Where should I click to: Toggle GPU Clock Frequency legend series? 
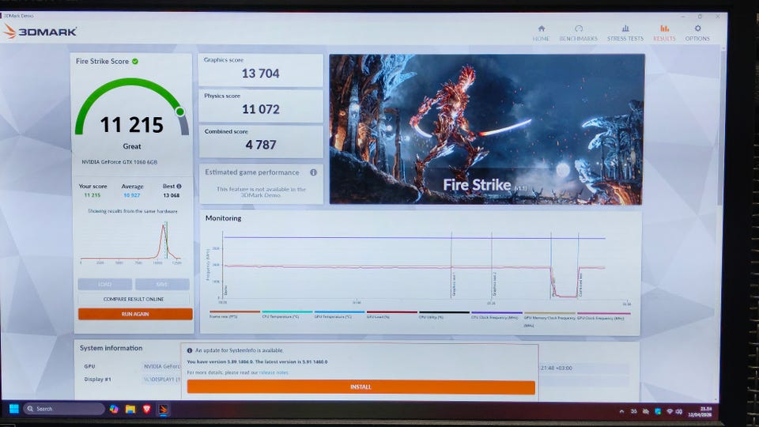(603, 316)
